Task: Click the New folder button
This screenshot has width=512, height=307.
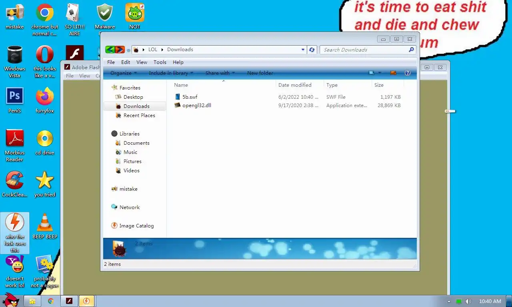Action: click(260, 73)
